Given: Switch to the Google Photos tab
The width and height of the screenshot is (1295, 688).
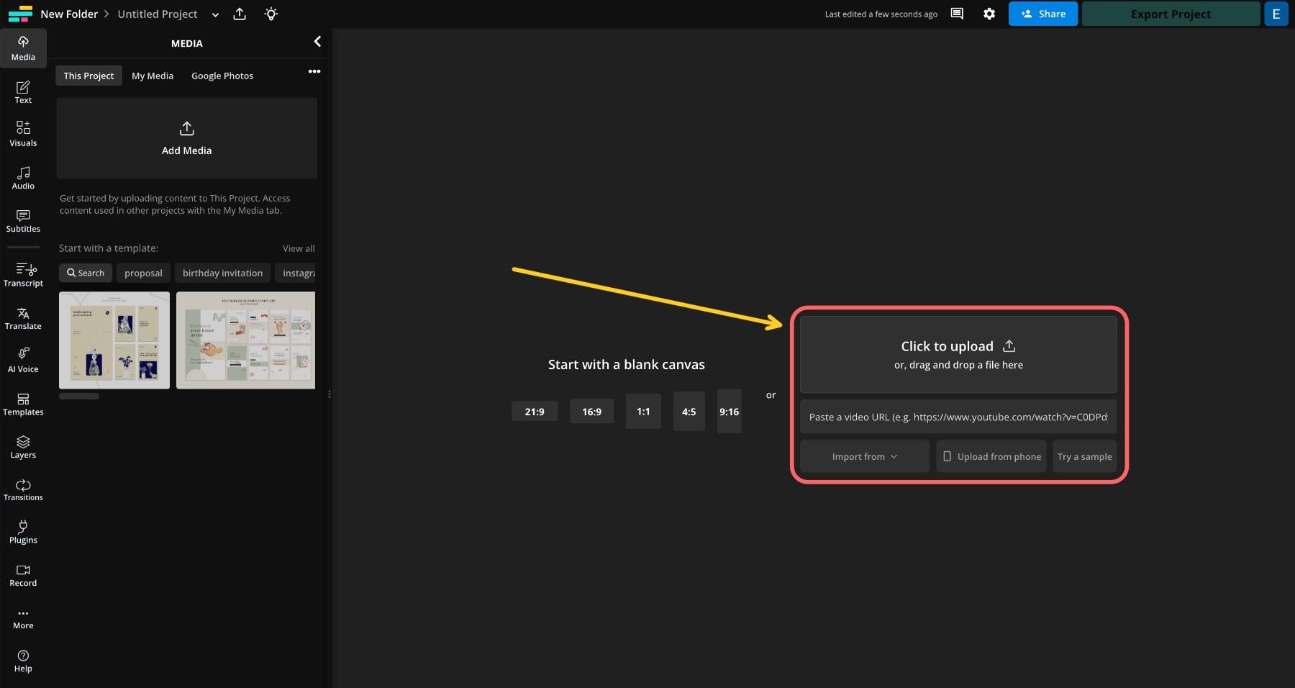Looking at the screenshot, I should coord(222,75).
